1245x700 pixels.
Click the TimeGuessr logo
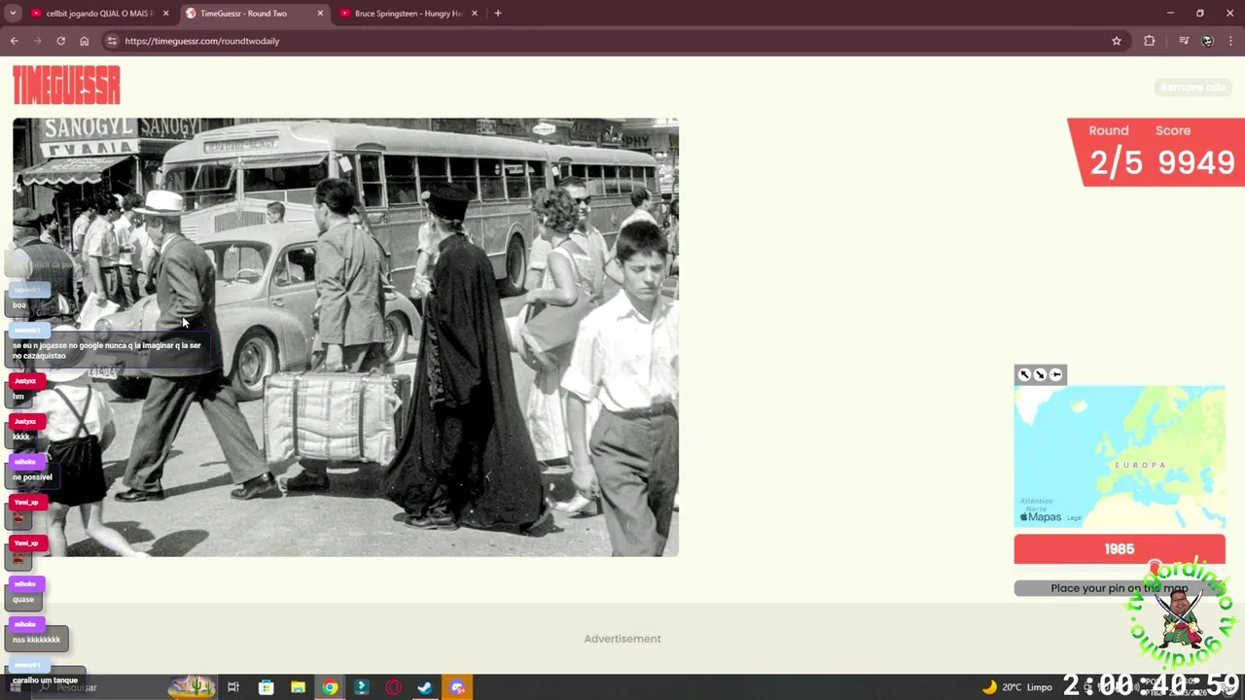[x=66, y=86]
